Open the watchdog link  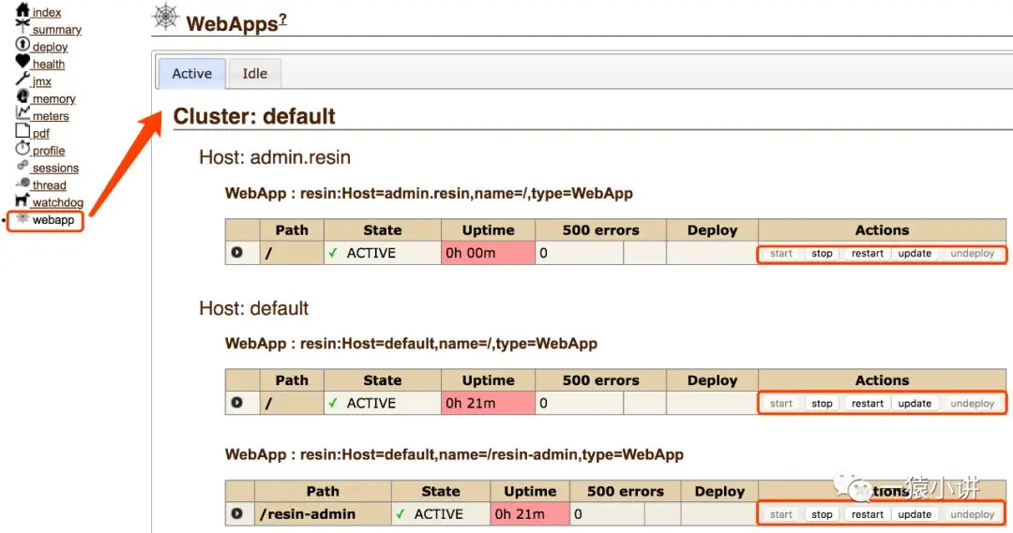click(x=57, y=202)
